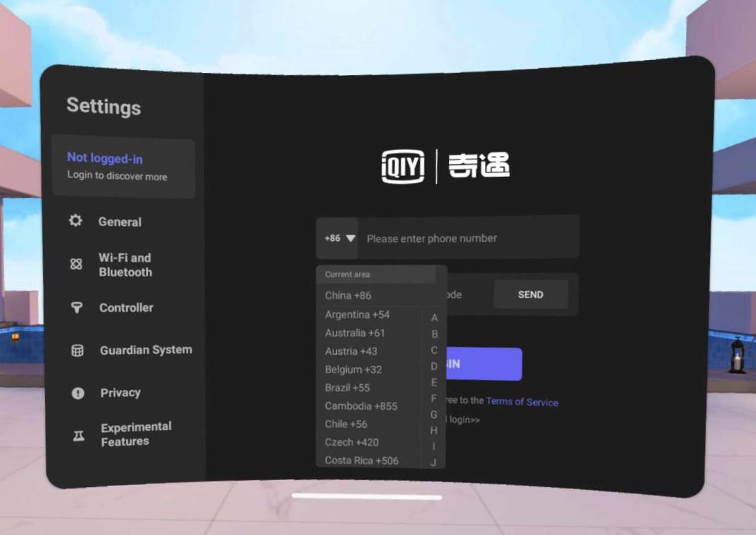
Task: Jump to letter I in index
Action: coord(433,446)
